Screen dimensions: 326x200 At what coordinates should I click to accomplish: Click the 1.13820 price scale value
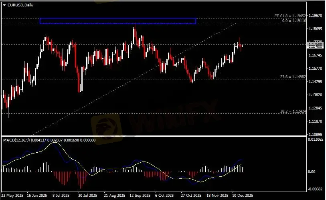point(316,95)
